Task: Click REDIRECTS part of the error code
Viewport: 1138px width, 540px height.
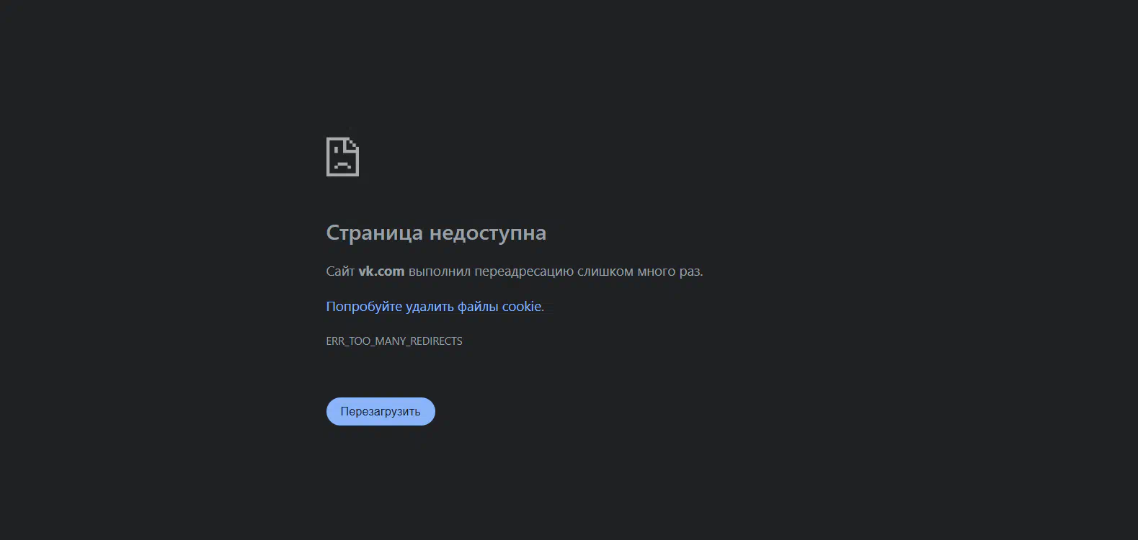Action: [x=436, y=341]
